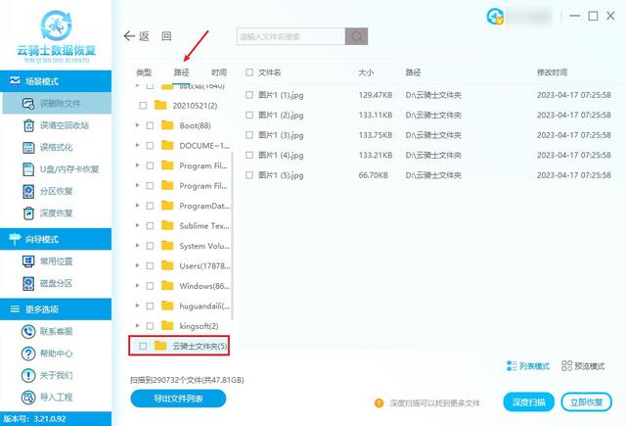The image size is (626, 426).
Task: Open the 误清空回收站 recovery option icon
Action: (28, 125)
